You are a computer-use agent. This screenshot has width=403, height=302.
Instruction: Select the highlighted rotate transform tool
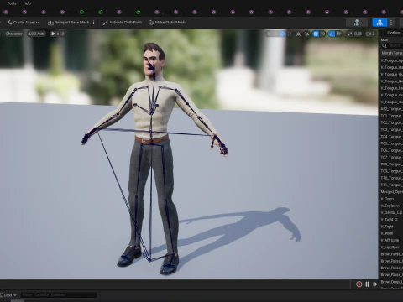coord(282,34)
